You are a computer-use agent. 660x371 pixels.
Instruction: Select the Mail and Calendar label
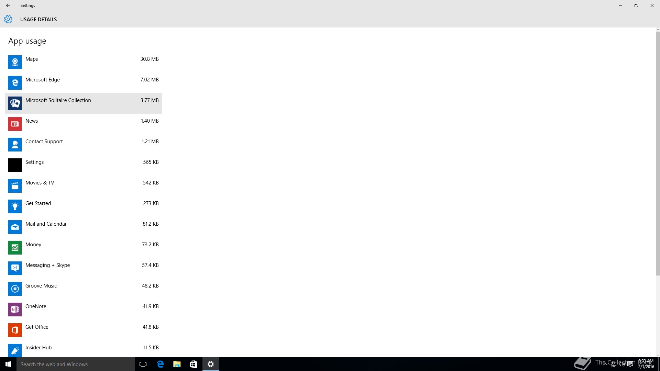point(46,224)
